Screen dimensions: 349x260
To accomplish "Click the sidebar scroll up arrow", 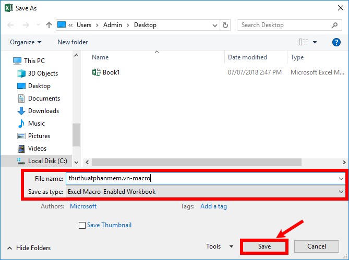I will pos(76,55).
